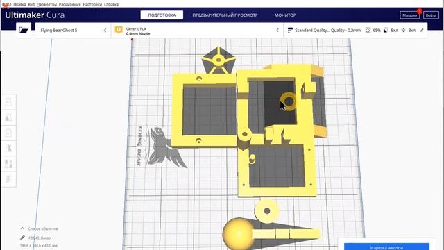Click the support Вкл icon
Screen dimensions: 444x250
(386, 30)
